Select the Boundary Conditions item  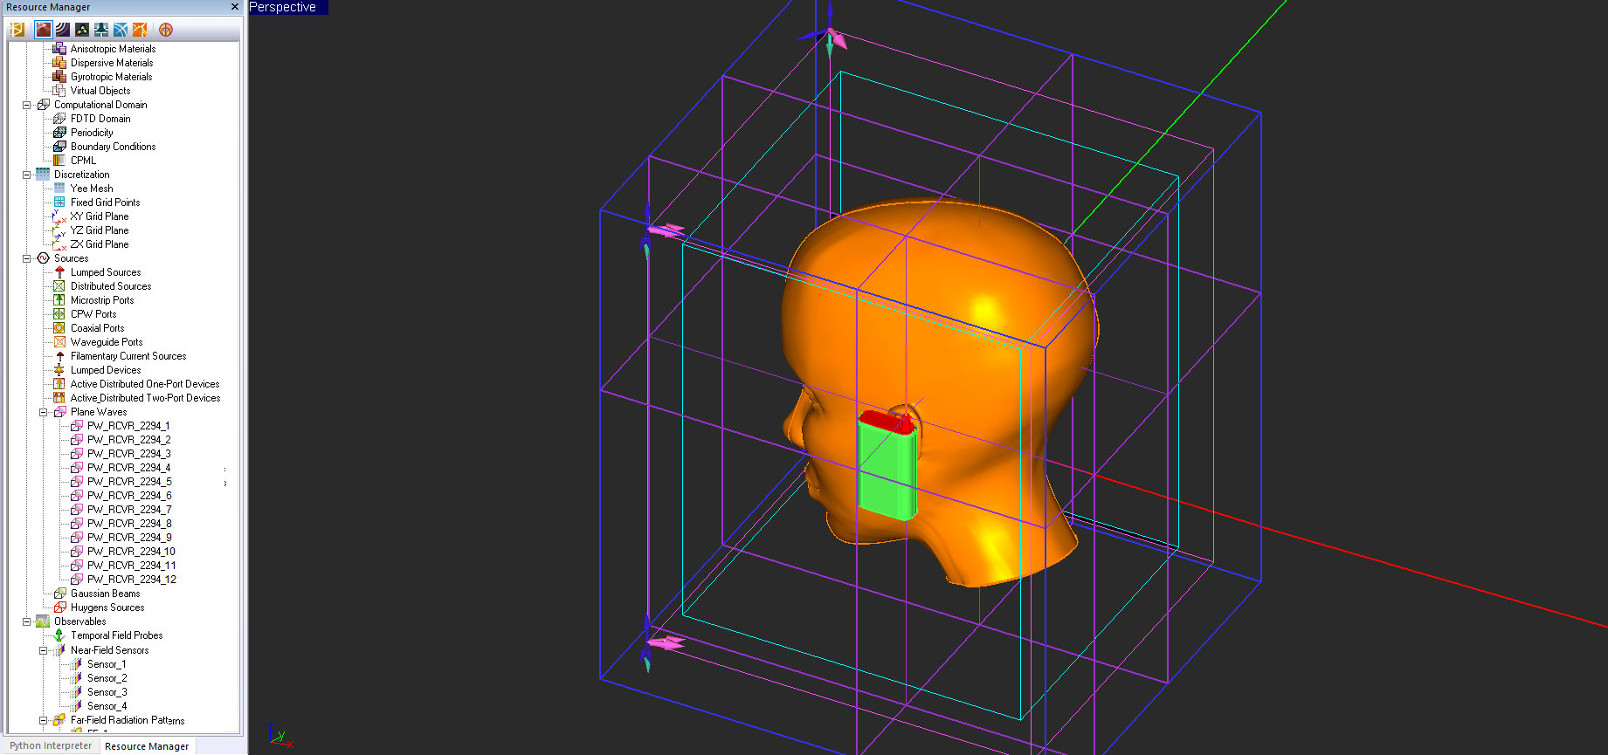(x=113, y=147)
